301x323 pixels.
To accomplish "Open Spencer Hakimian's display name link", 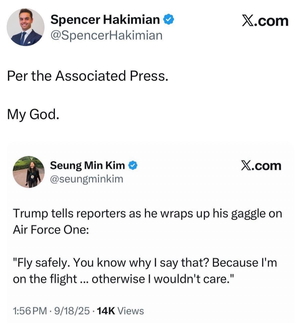I will coord(105,19).
